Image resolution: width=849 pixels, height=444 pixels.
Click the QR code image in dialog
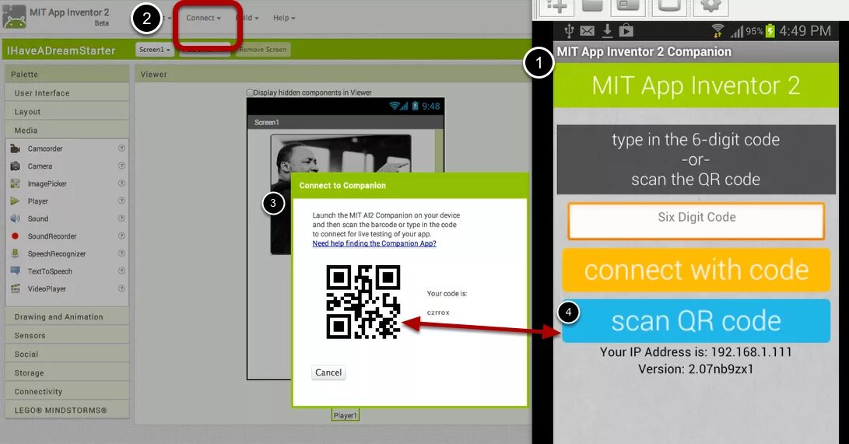[x=363, y=302]
